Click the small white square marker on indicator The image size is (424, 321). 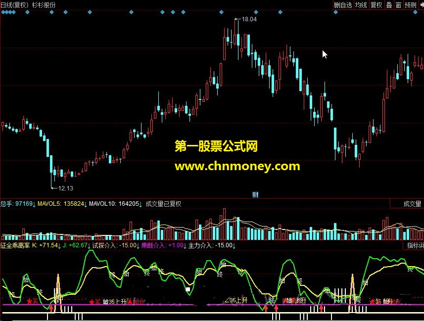(x=188, y=289)
